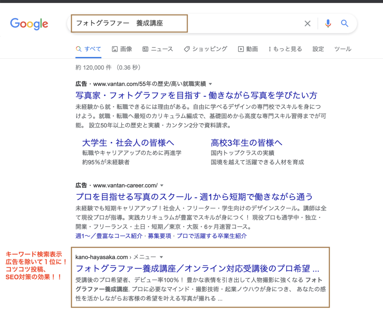This screenshot has height=314, width=383.
Task: Open ad titled 写真家・フォトグラファを目指す
Action: [196, 95]
